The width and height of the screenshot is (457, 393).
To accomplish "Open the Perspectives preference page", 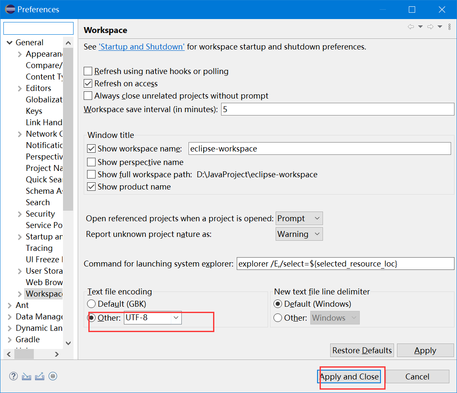I will [x=44, y=157].
